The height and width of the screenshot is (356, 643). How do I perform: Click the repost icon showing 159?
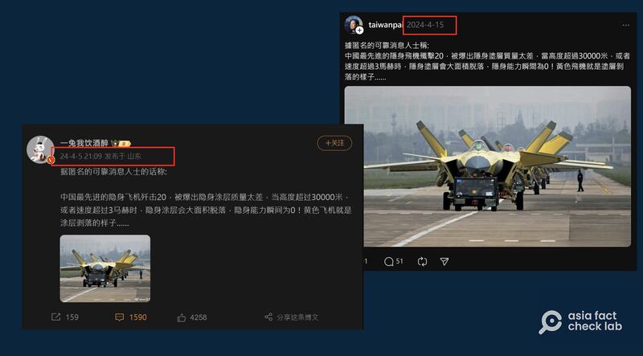65,317
